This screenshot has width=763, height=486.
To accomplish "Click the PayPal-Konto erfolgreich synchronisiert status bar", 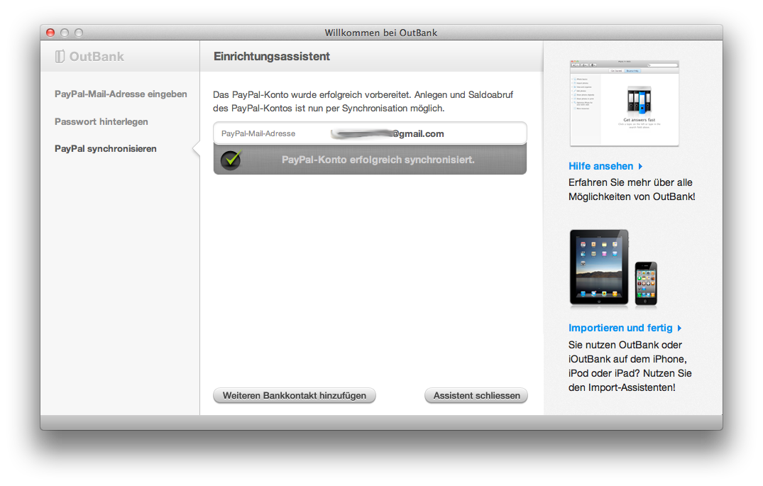I will (370, 160).
